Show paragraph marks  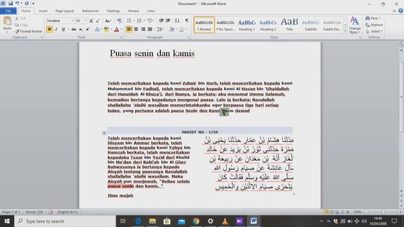pos(187,21)
